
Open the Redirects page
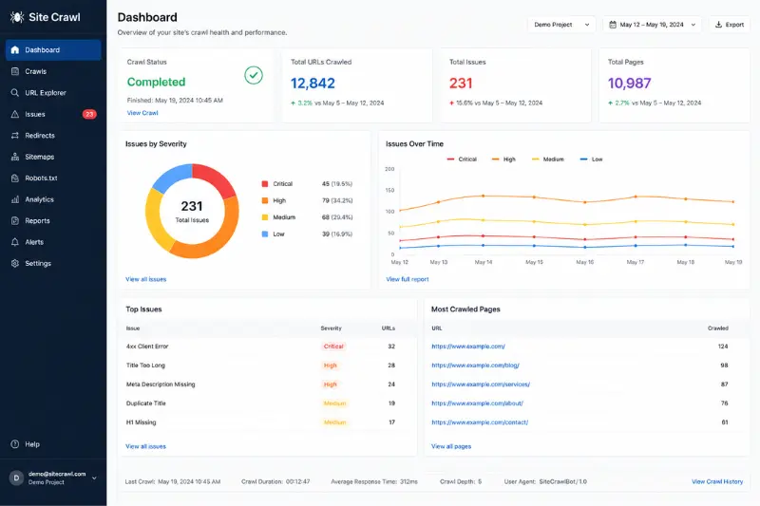pos(53,136)
